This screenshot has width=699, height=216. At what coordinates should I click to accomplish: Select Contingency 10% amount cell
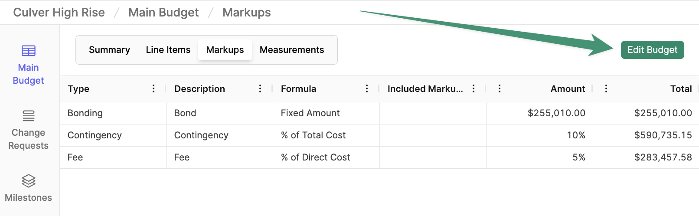(539, 135)
